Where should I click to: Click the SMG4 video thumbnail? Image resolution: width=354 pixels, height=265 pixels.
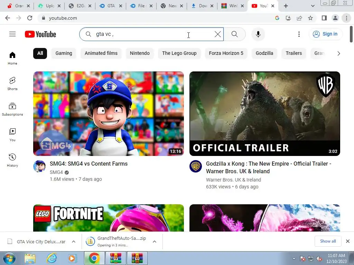click(109, 114)
